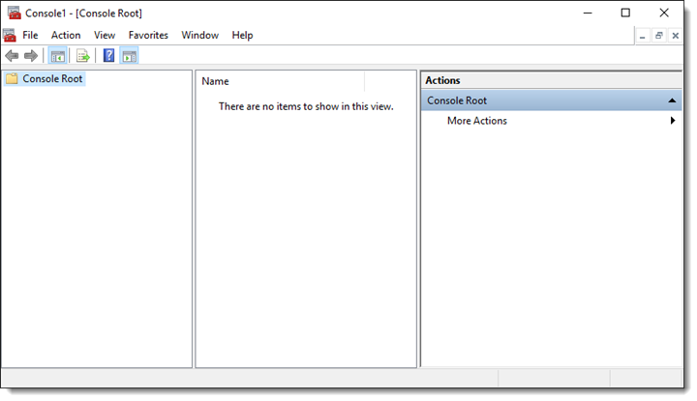Open Help via the question mark icon
The image size is (697, 401).
point(108,55)
